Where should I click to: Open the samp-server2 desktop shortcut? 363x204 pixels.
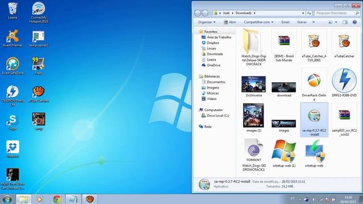[39, 39]
